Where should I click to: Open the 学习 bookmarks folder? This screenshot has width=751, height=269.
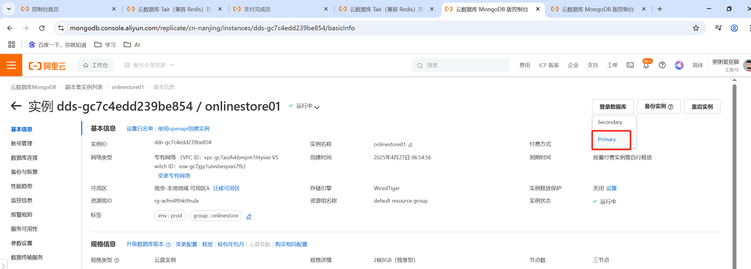pyautogui.click(x=105, y=44)
